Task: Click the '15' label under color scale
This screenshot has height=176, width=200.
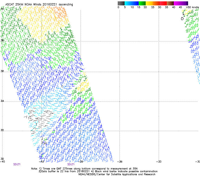Action: [x=139, y=7]
